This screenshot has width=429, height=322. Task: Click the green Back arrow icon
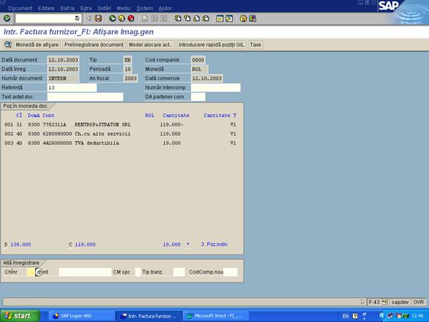[x=112, y=19]
